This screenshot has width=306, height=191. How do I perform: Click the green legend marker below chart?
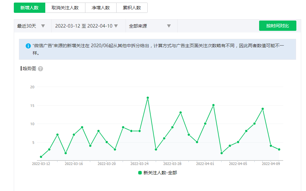coord(140,173)
